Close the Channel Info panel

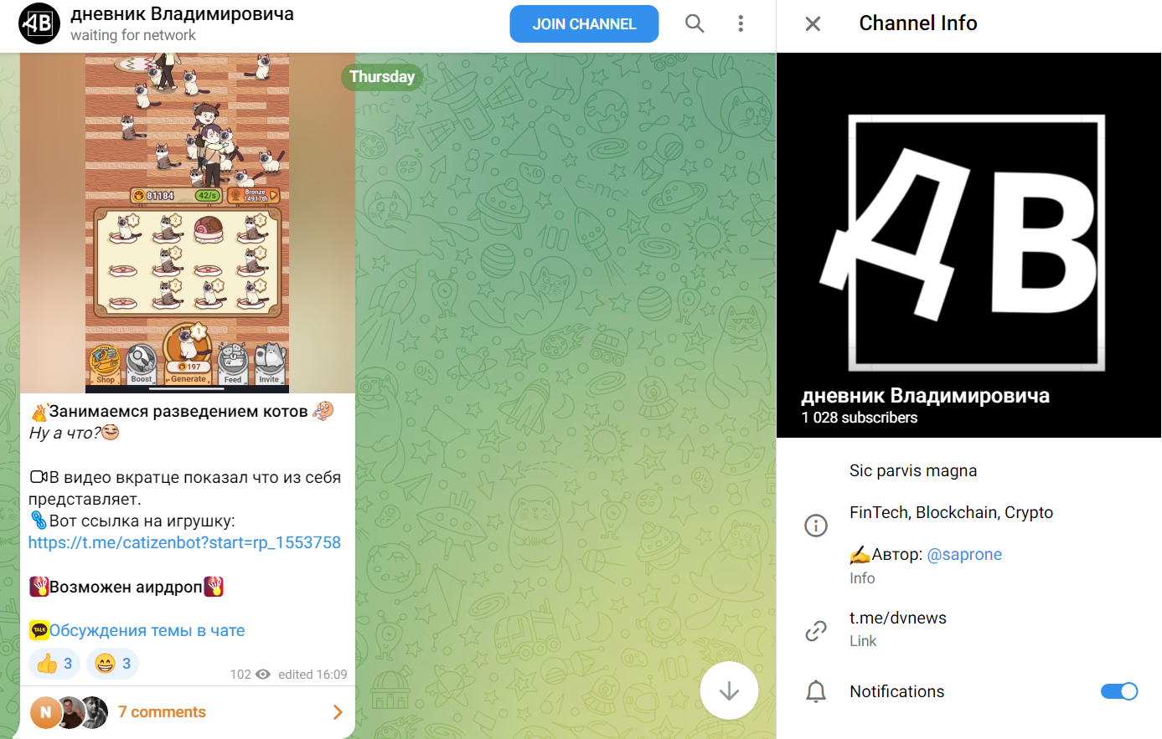click(813, 23)
